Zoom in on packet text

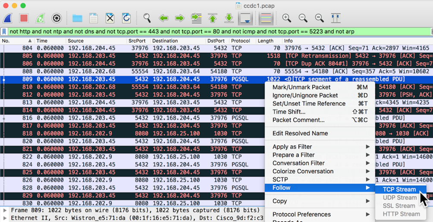point(287,18)
